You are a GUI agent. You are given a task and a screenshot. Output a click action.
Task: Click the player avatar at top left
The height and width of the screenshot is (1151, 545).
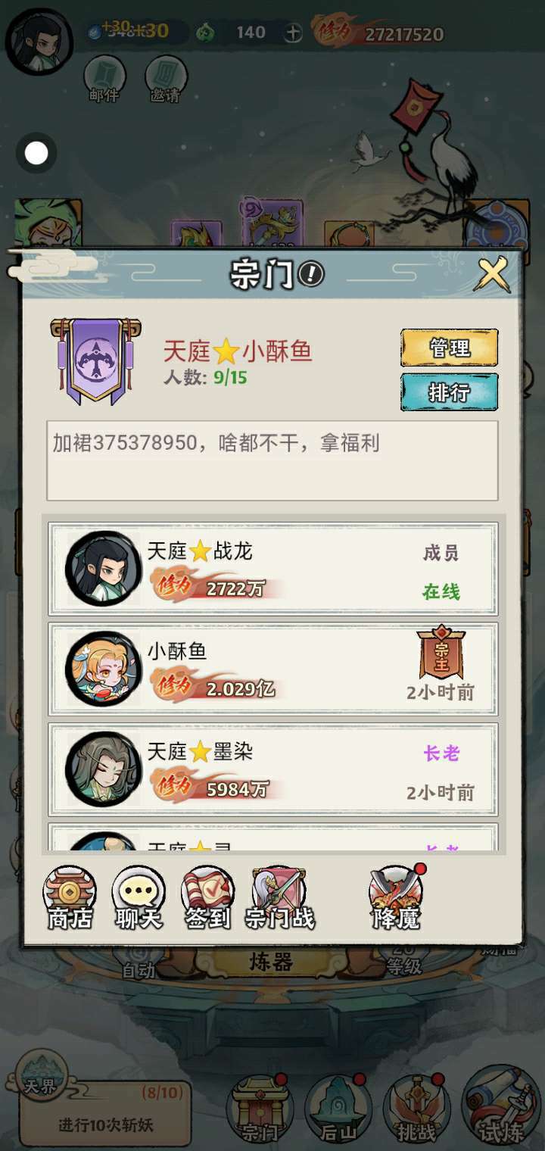[x=39, y=39]
